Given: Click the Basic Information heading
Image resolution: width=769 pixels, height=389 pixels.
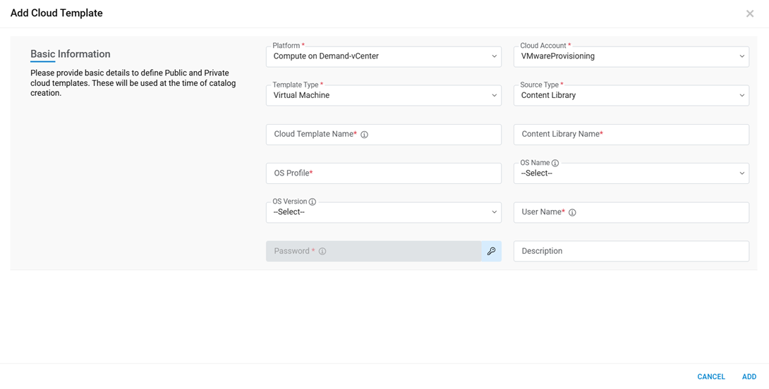Looking at the screenshot, I should (x=70, y=54).
